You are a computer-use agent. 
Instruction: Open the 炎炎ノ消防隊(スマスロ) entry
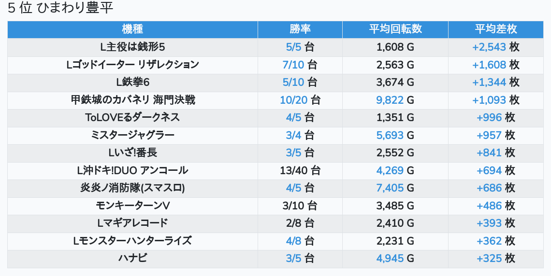coord(132,188)
